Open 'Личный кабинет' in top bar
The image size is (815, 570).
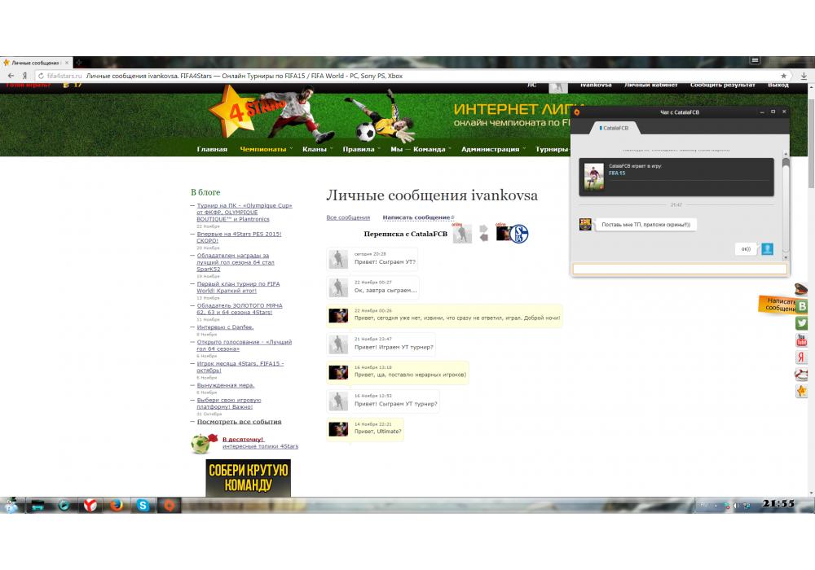(x=650, y=85)
